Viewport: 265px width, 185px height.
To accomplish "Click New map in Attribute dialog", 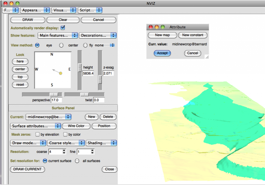I will [162, 35].
